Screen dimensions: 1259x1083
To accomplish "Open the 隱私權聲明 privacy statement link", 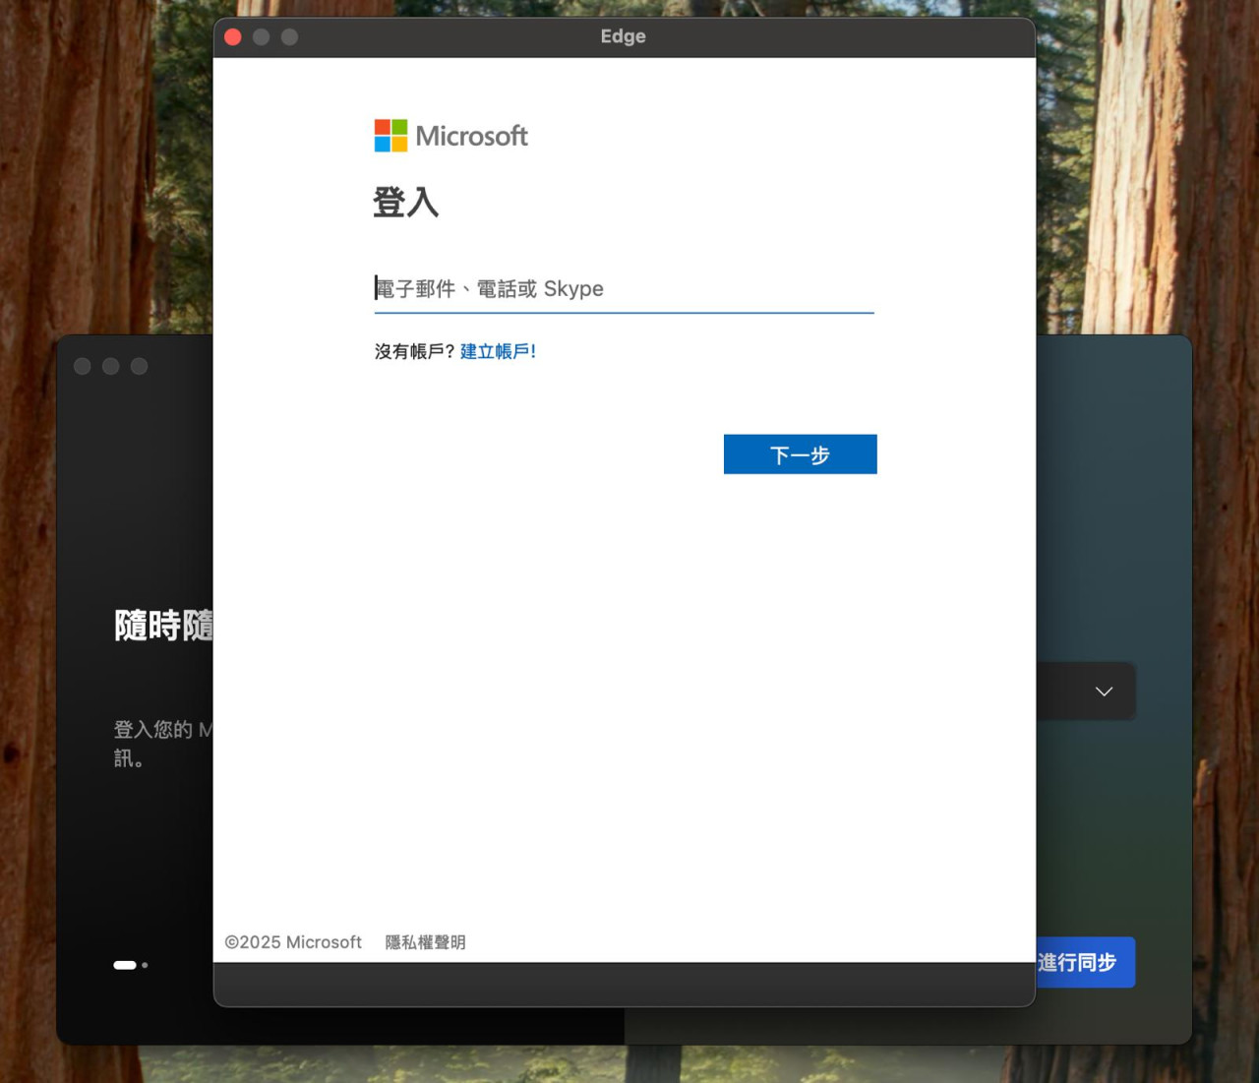I will pyautogui.click(x=424, y=941).
